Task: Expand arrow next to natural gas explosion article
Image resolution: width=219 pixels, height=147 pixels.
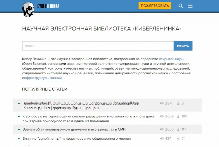Action: coord(19,116)
